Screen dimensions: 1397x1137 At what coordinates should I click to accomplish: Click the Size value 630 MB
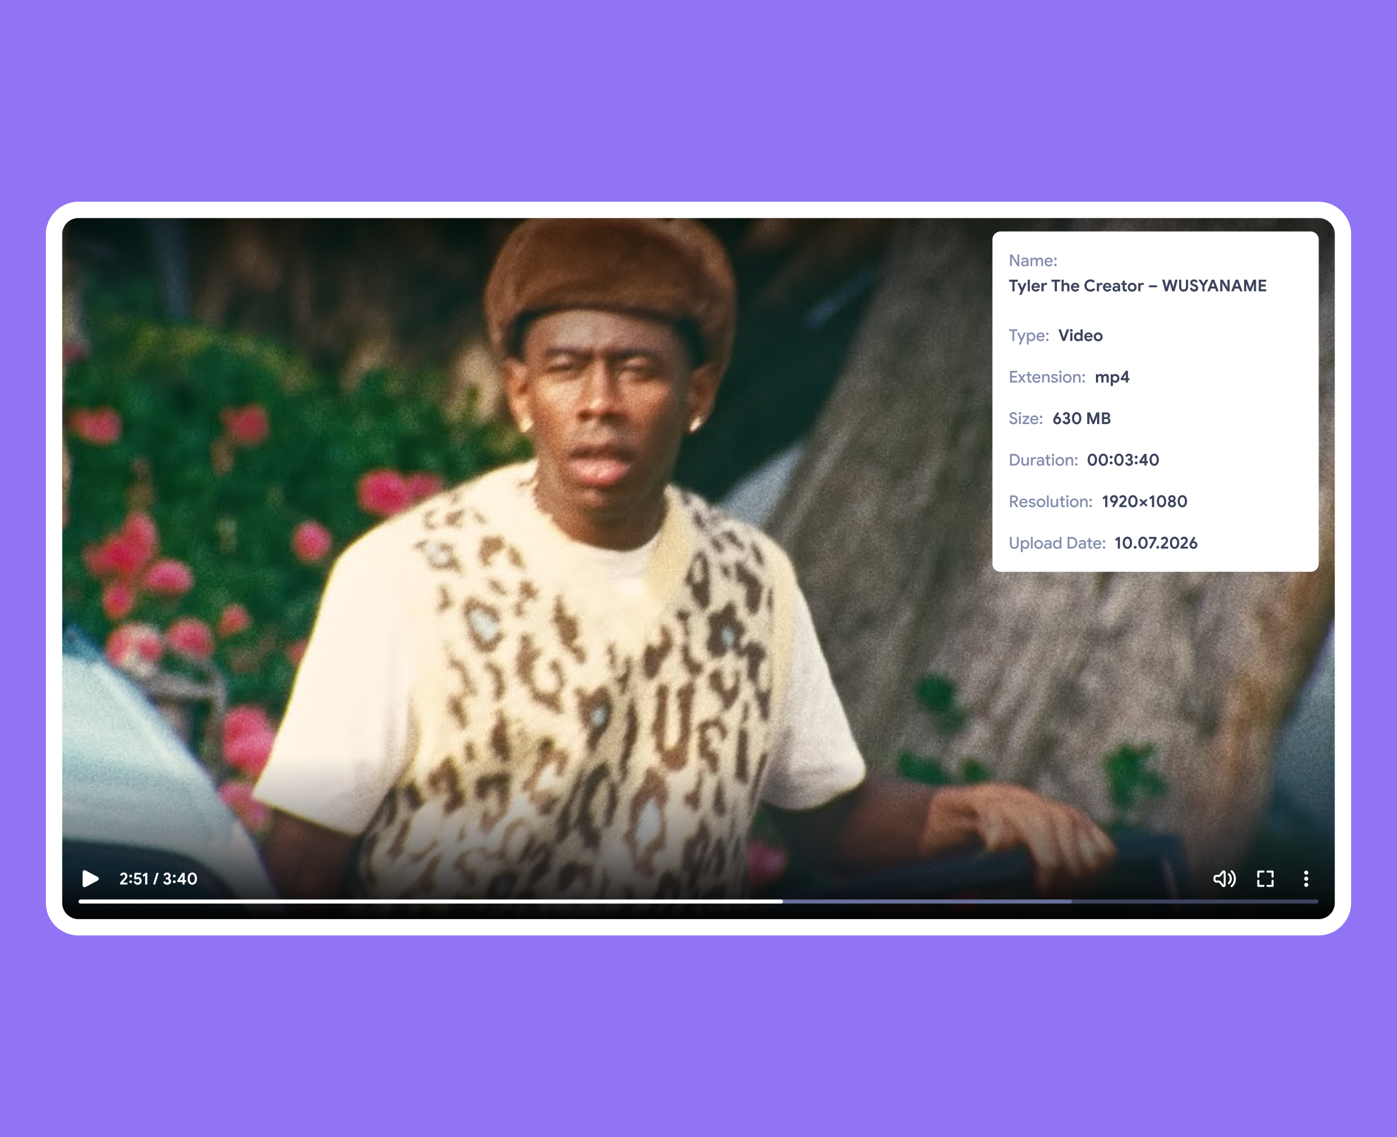click(1081, 418)
